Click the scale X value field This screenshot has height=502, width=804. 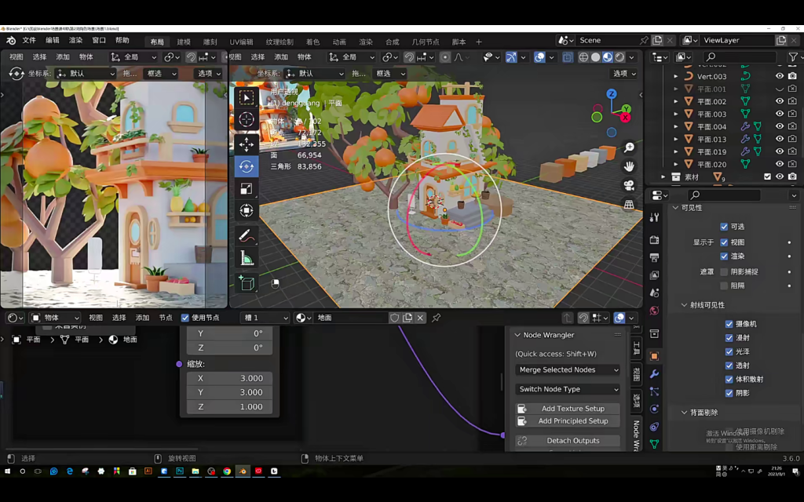point(229,378)
